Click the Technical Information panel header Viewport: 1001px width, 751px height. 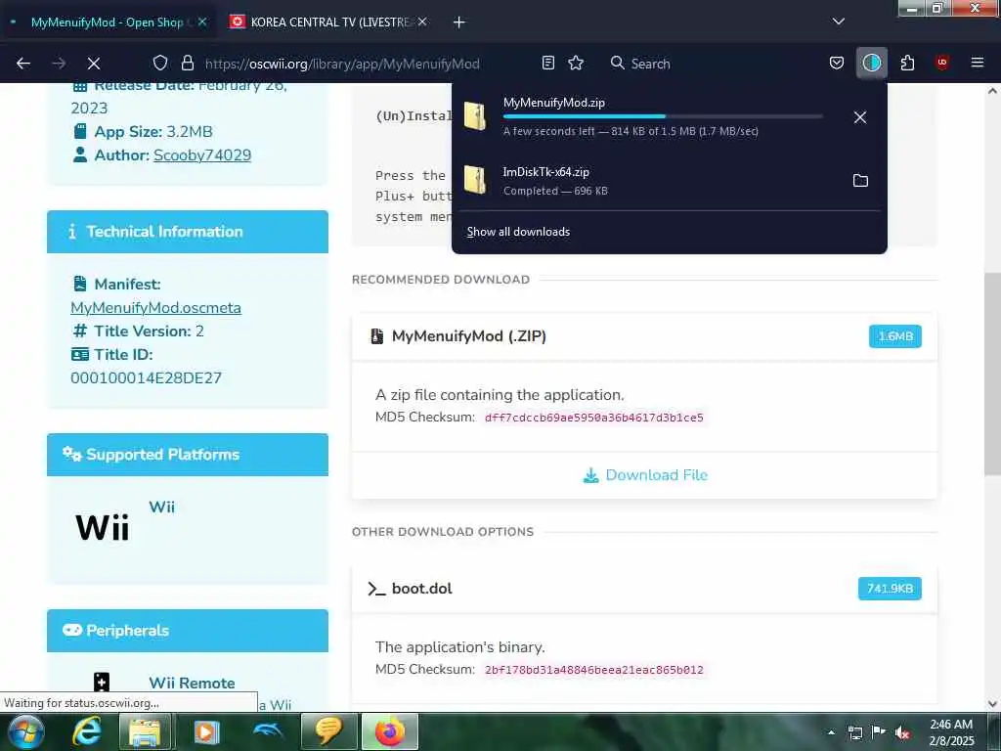[x=188, y=232]
